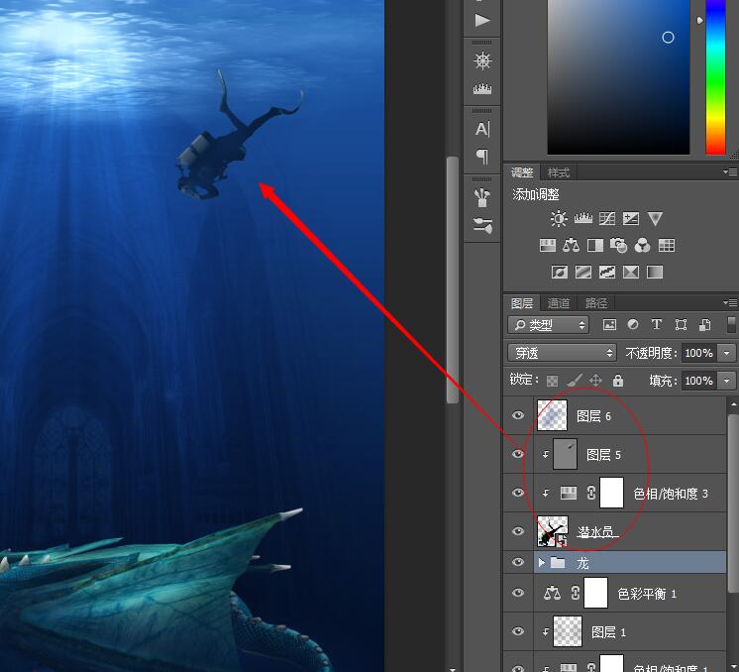
Task: Open the 填充 slider dropdown arrow
Action: tap(726, 381)
